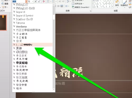Select the rounded rectangle shape

[x=94, y=3]
